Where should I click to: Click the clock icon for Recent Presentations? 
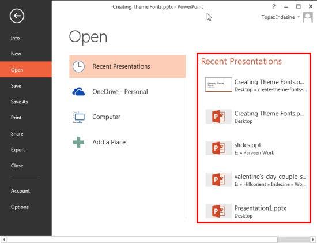[78, 66]
